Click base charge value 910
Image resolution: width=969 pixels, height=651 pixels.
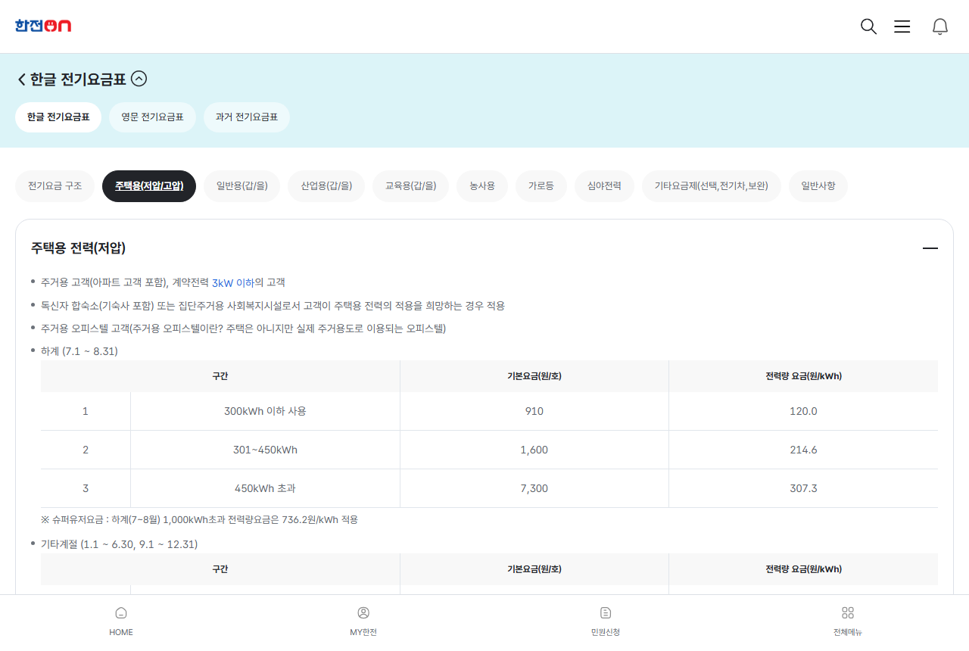coord(534,411)
